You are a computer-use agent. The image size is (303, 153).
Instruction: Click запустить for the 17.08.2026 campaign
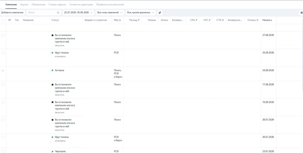click(60, 95)
